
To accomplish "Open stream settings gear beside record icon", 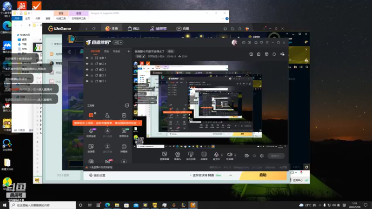I will [262, 156].
